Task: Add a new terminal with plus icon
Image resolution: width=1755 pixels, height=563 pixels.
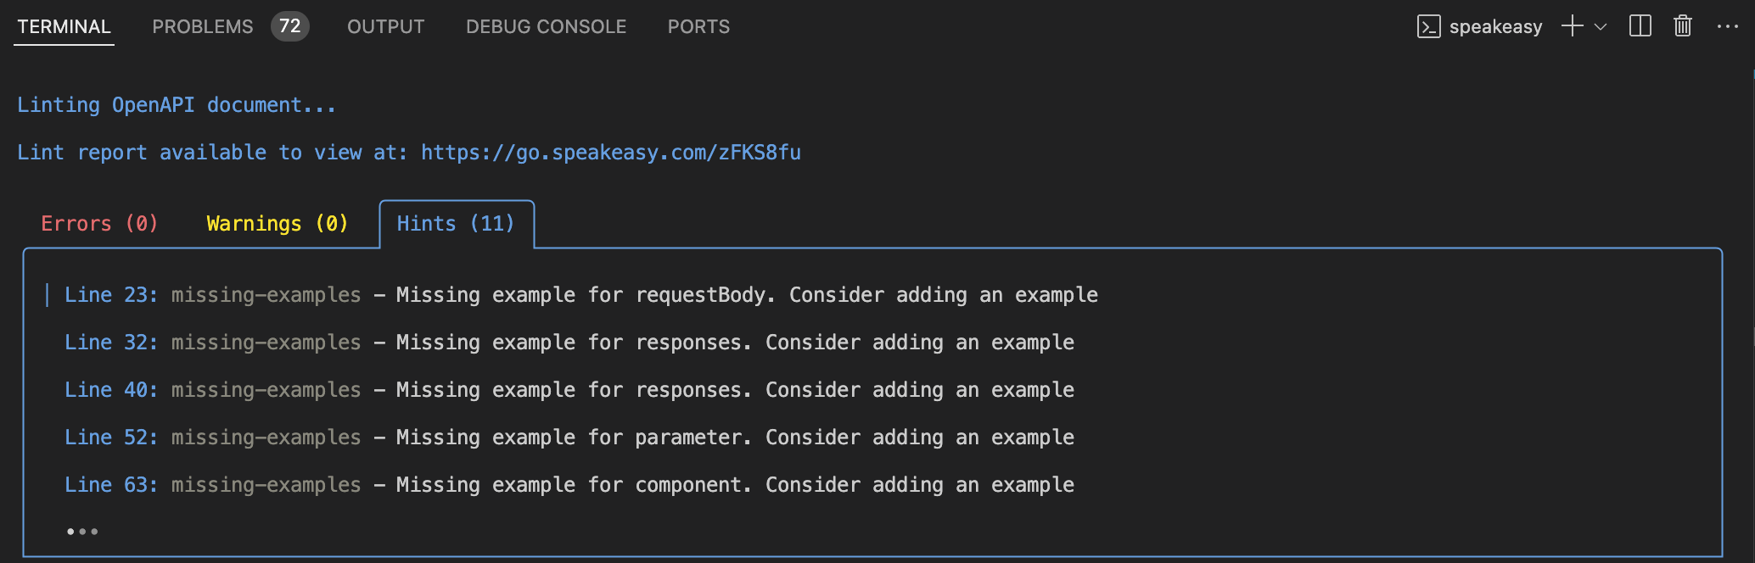Action: [1572, 26]
